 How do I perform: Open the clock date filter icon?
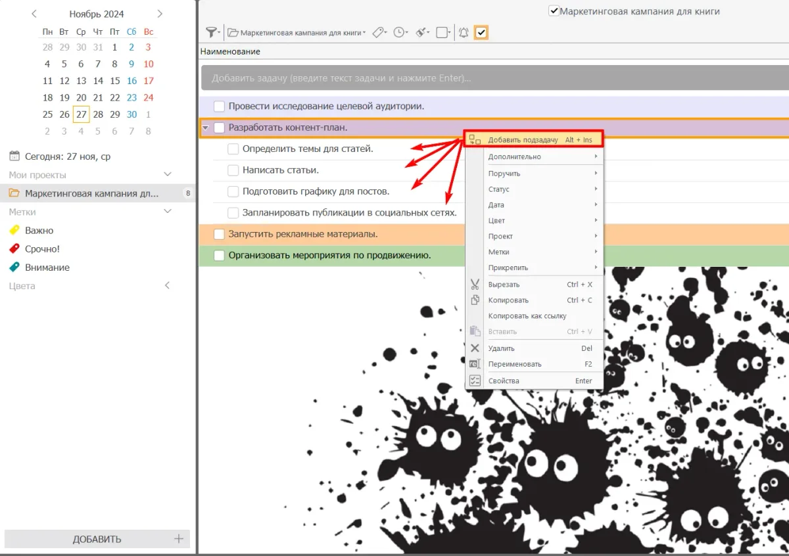(398, 32)
